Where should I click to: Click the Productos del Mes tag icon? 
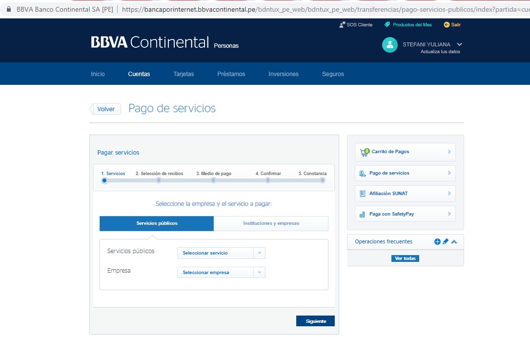click(387, 24)
